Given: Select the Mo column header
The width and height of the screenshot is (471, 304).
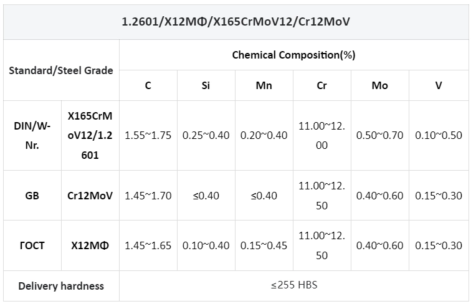Looking at the screenshot, I should (x=379, y=85).
